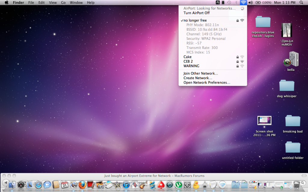Image resolution: width=308 pixels, height=192 pixels.
Task: Open Applications folder stack in Dock
Action: tap(235, 185)
